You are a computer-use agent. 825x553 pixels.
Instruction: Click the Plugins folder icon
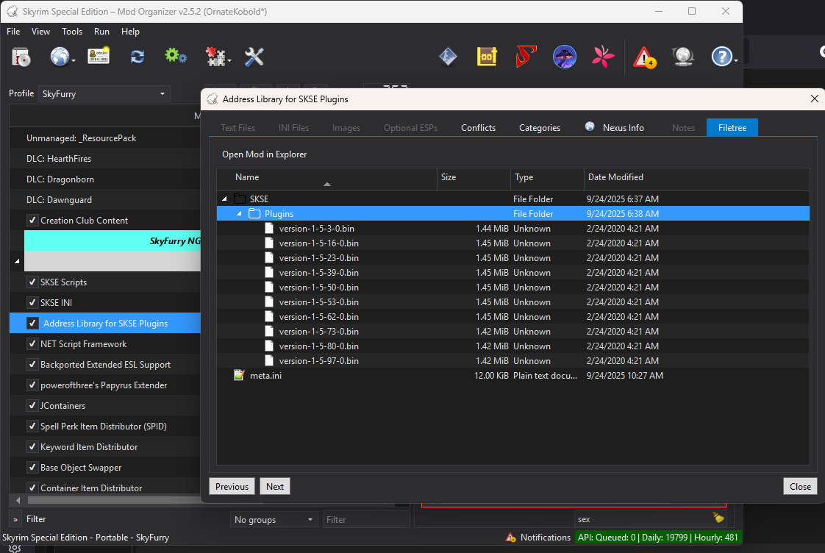(x=254, y=213)
